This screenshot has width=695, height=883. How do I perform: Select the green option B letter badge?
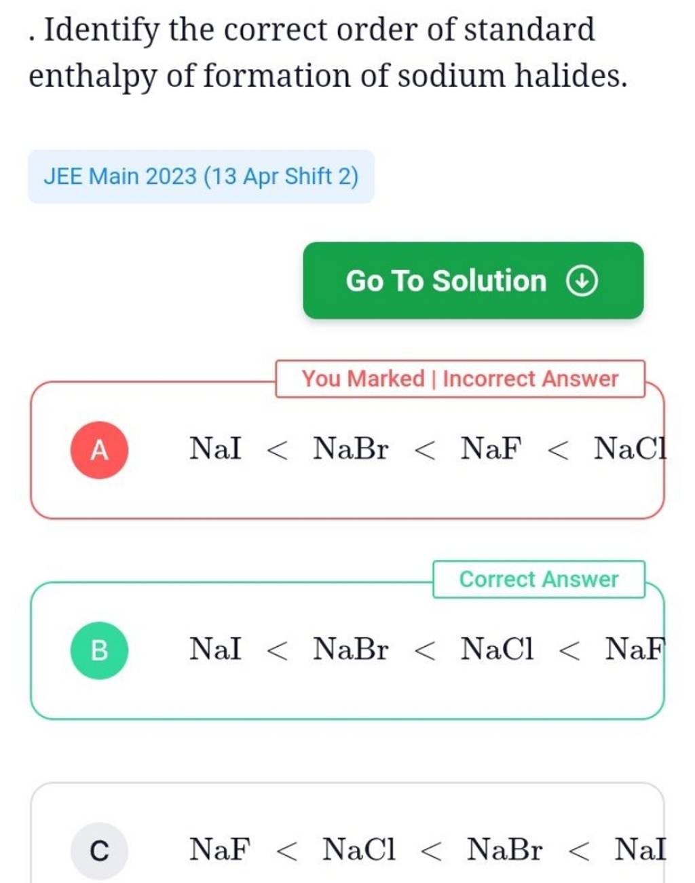pyautogui.click(x=99, y=650)
